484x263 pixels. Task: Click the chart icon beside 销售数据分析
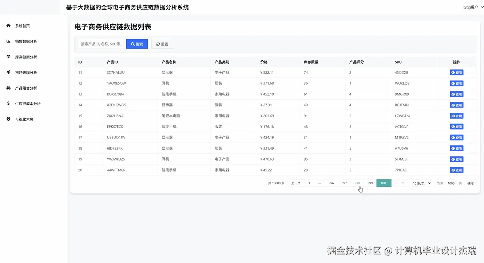click(x=8, y=41)
